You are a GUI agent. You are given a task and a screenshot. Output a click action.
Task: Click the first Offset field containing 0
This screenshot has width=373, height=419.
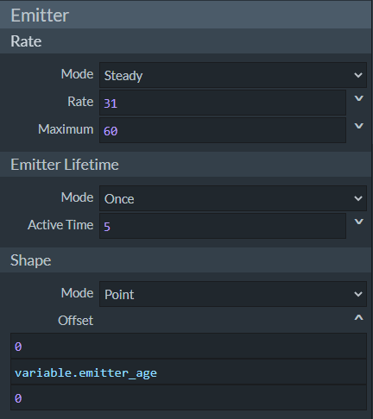tap(188, 346)
